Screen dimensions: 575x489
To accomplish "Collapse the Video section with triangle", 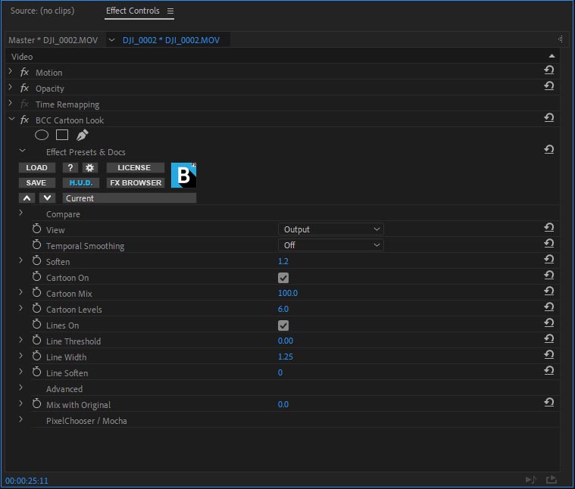I will click(552, 56).
